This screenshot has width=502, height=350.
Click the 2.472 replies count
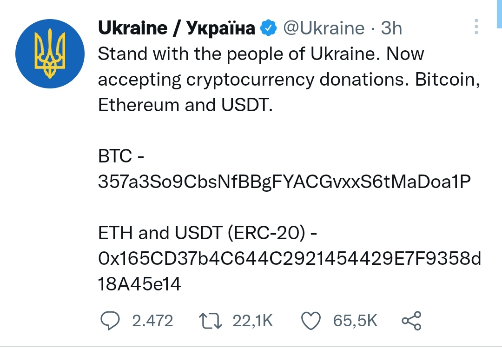[152, 321]
